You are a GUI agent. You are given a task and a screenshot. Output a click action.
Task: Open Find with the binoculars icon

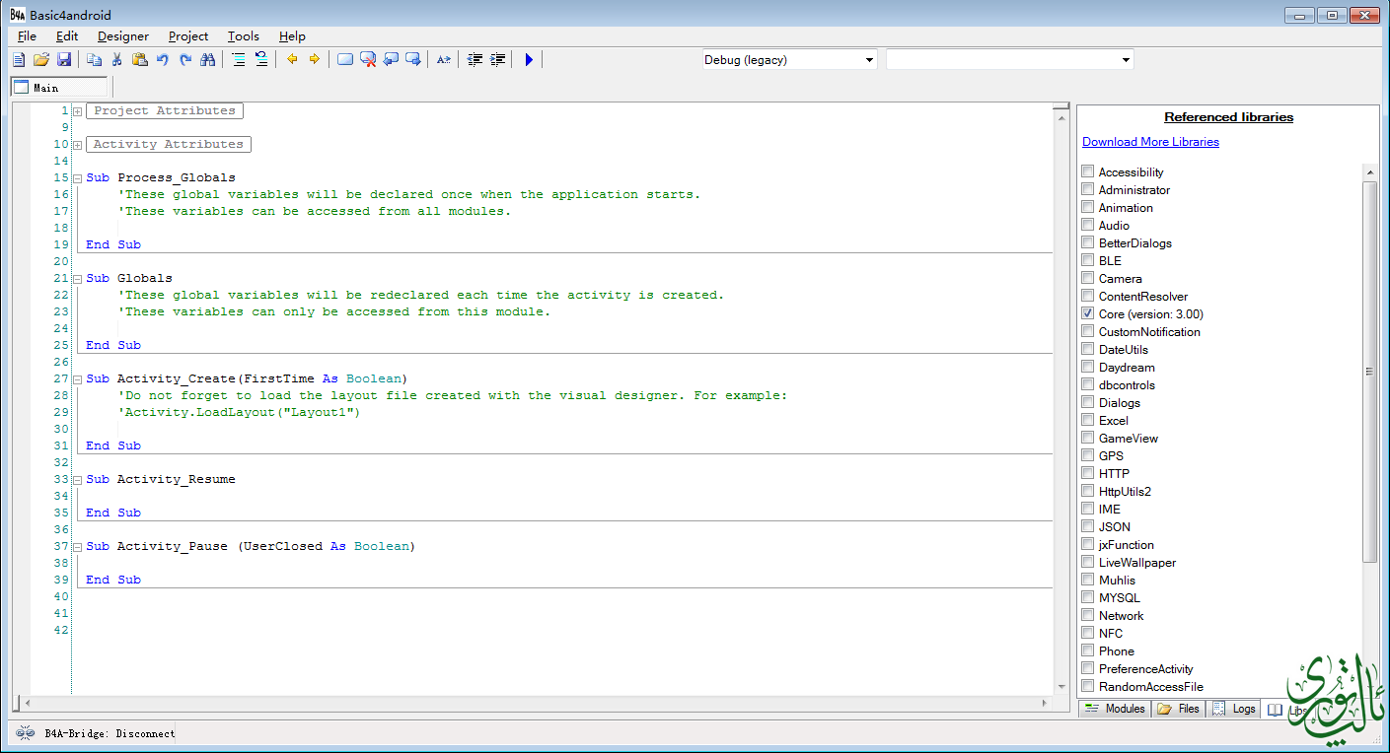tap(207, 60)
